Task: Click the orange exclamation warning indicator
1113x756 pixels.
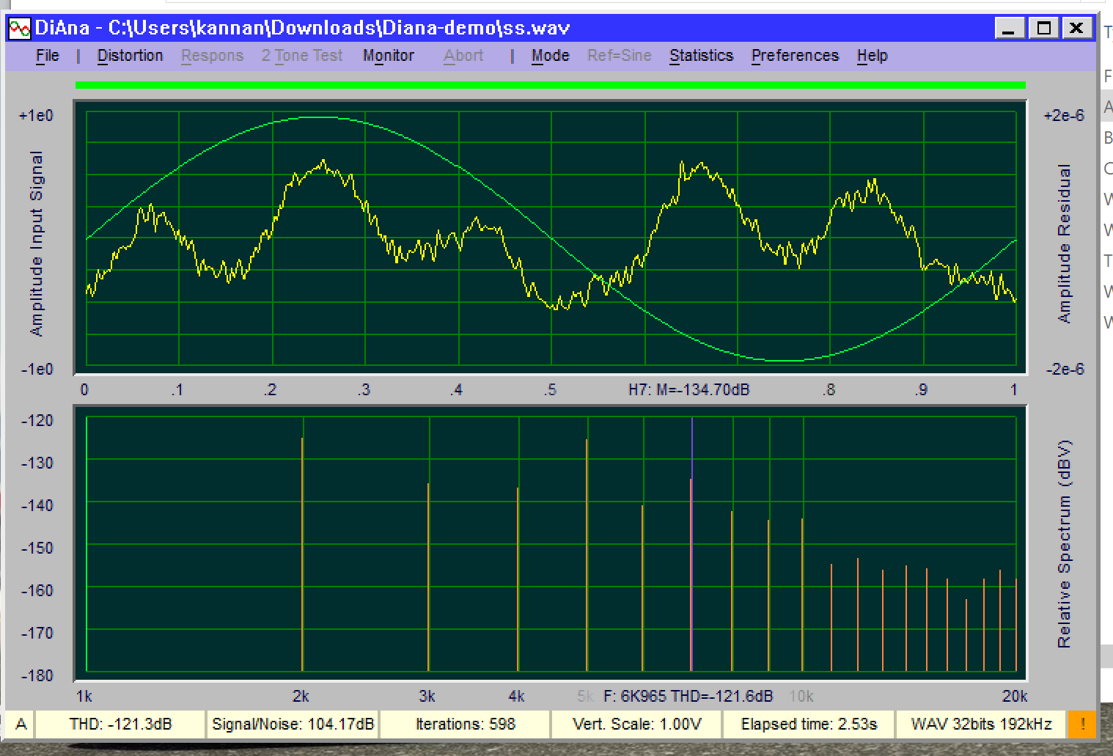Action: tap(1082, 724)
